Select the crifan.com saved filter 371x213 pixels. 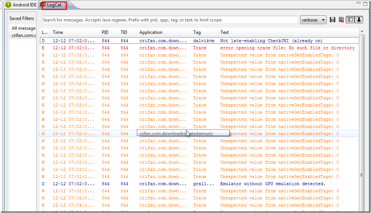click(x=23, y=35)
